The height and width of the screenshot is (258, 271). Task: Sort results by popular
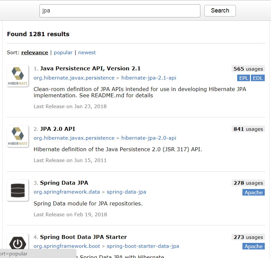[63, 53]
